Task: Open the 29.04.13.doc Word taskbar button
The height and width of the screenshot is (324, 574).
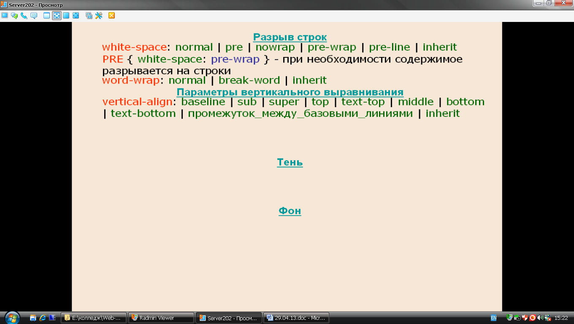Action: (296, 318)
